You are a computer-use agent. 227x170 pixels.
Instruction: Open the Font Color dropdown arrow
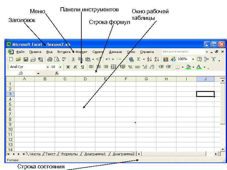[204, 67]
